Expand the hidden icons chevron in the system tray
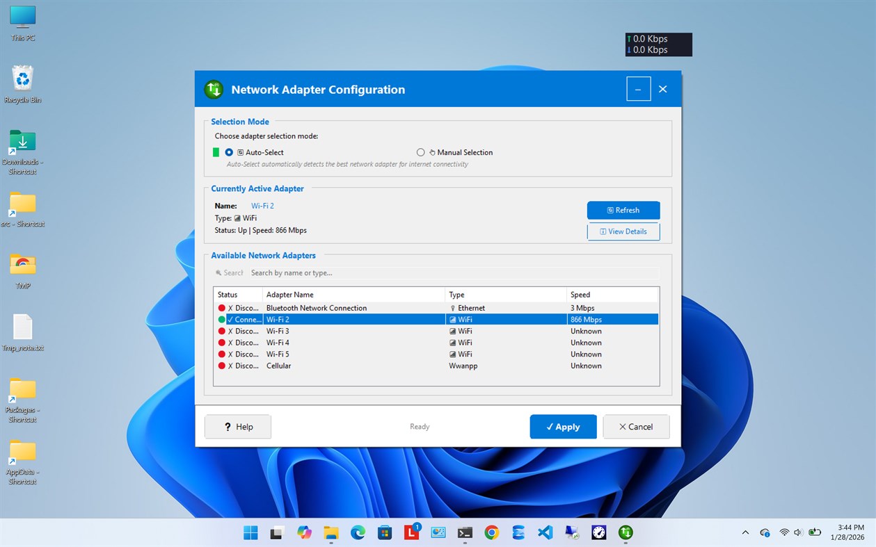876x547 pixels. [744, 532]
